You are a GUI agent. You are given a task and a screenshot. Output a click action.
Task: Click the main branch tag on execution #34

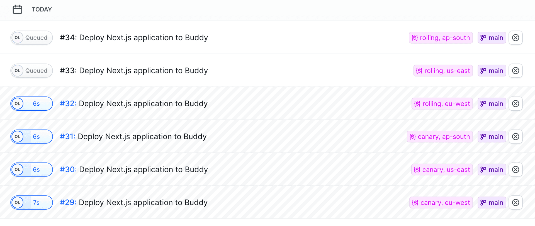tap(492, 38)
